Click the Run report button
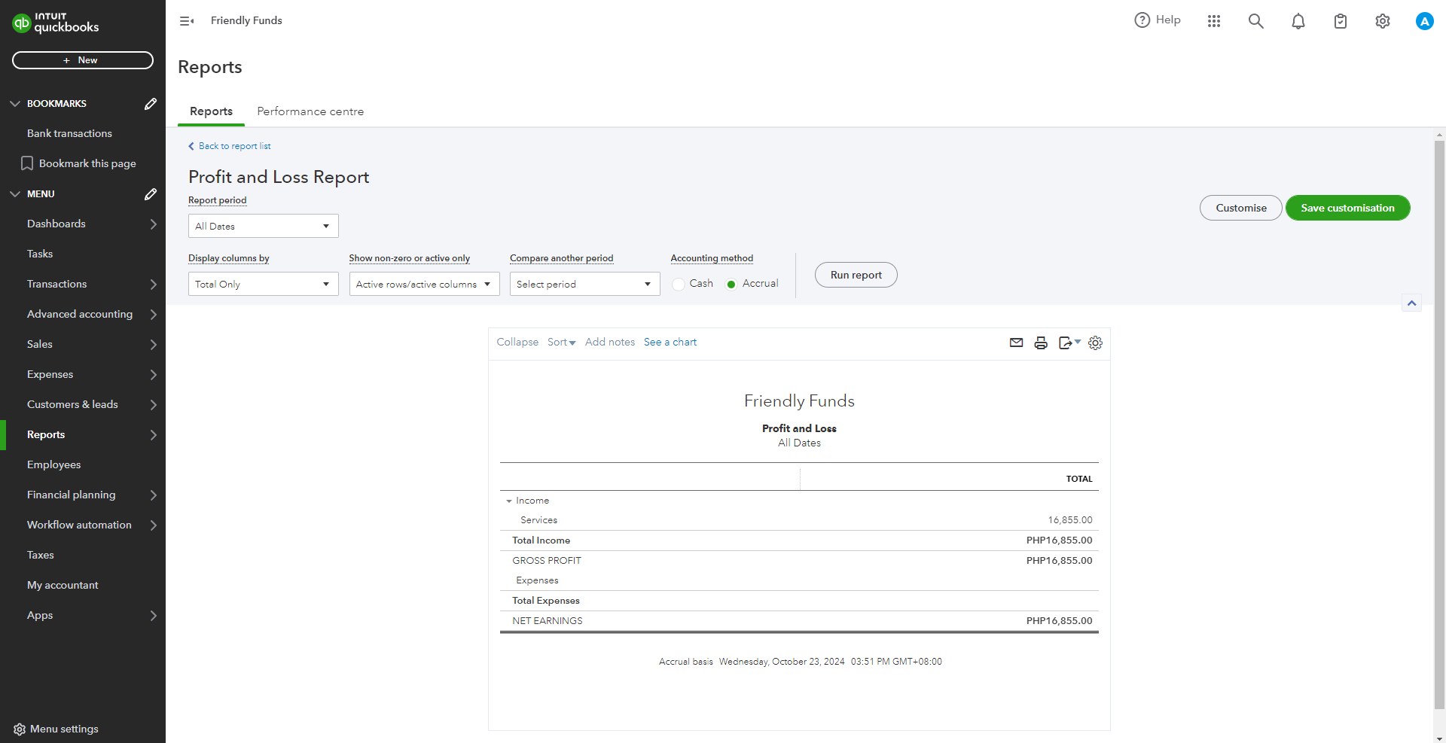Image resolution: width=1446 pixels, height=743 pixels. (x=856, y=275)
